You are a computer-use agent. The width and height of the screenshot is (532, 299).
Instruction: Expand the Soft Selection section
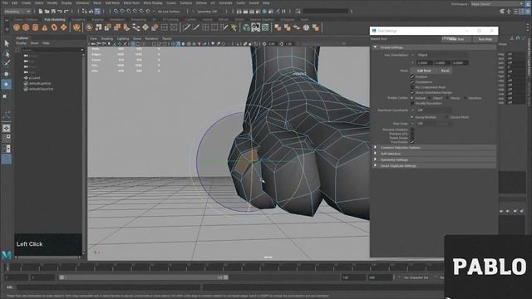click(x=376, y=154)
